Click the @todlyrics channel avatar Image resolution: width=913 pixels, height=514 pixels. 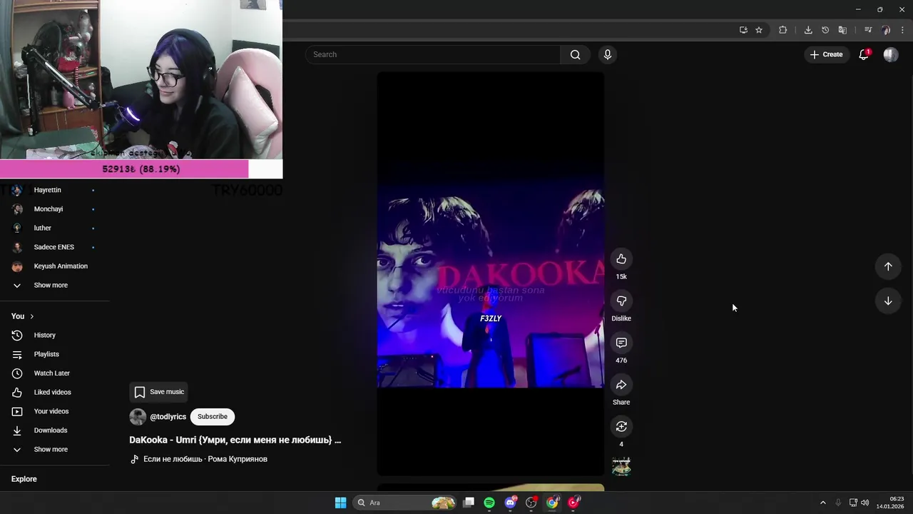138,417
